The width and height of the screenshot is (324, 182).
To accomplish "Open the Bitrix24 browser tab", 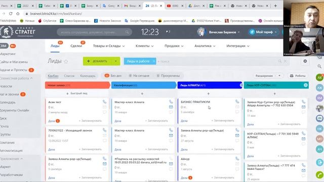I will (x=154, y=6).
